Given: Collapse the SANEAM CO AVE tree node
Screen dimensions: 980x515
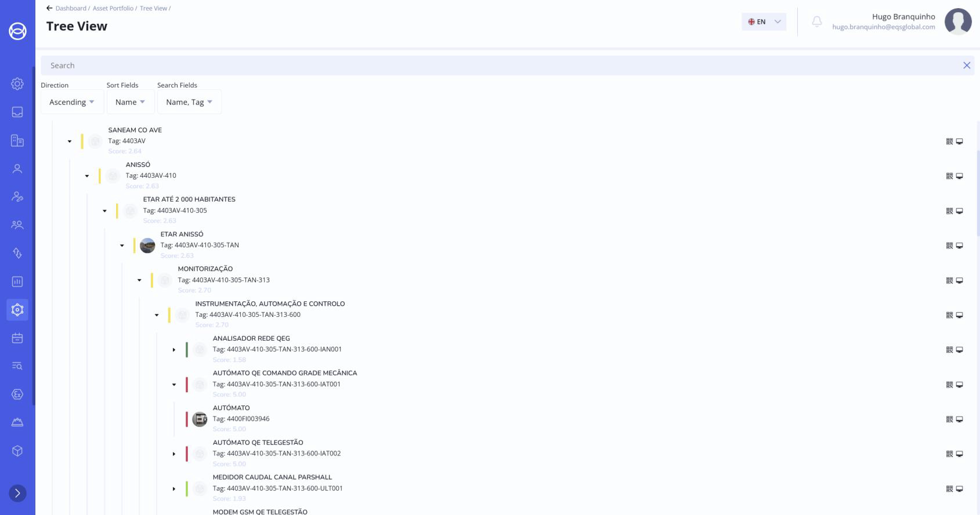Looking at the screenshot, I should tap(70, 141).
